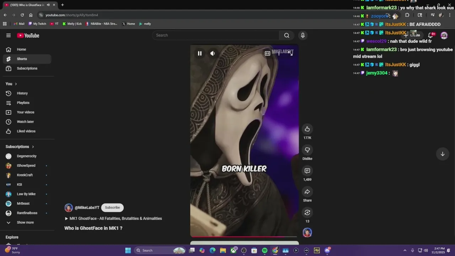The height and width of the screenshot is (256, 455).
Task: Open the @MikeLabsYT channel link
Action: click(x=87, y=208)
